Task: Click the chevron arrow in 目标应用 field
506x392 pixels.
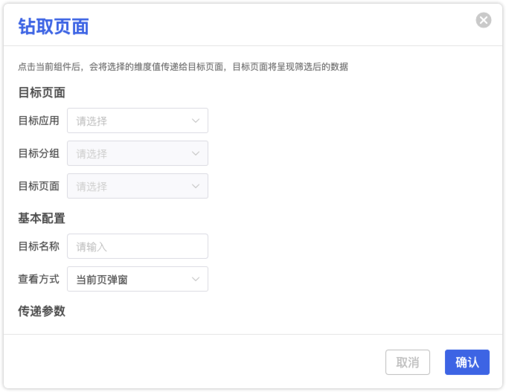Action: tap(196, 121)
